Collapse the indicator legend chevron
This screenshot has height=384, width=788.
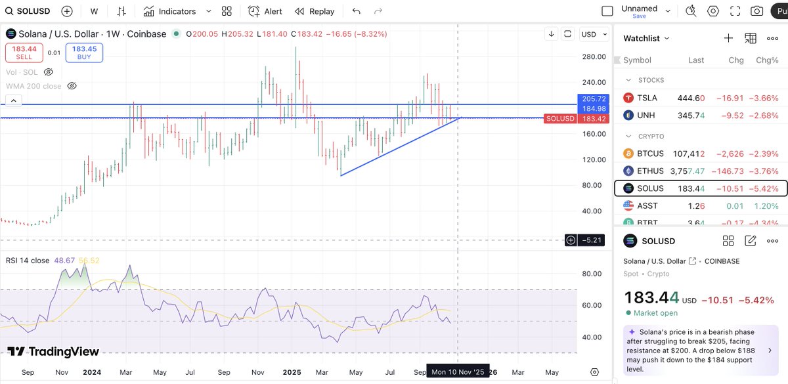point(14,101)
